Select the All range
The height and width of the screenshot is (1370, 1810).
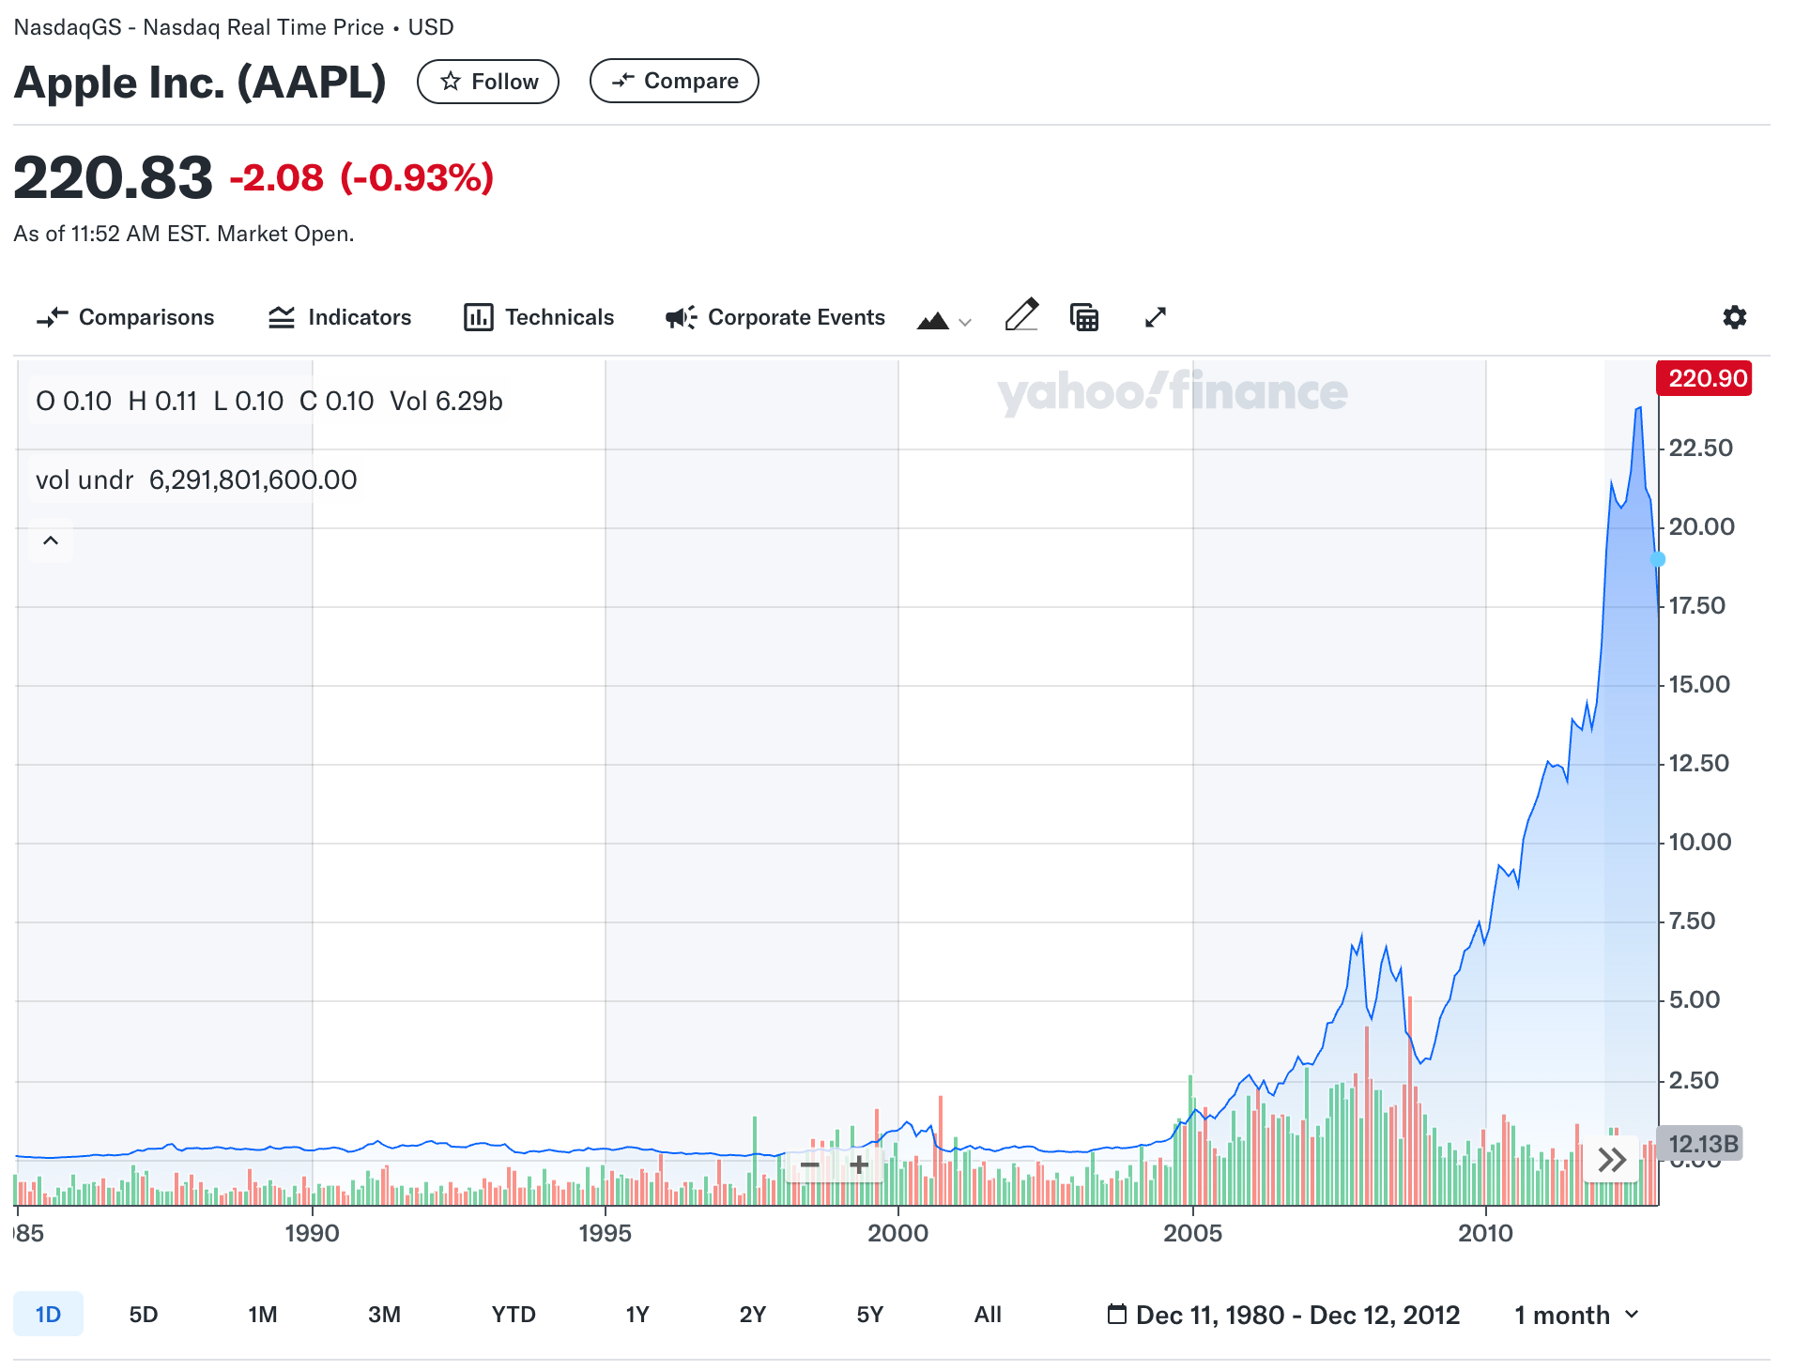click(988, 1315)
